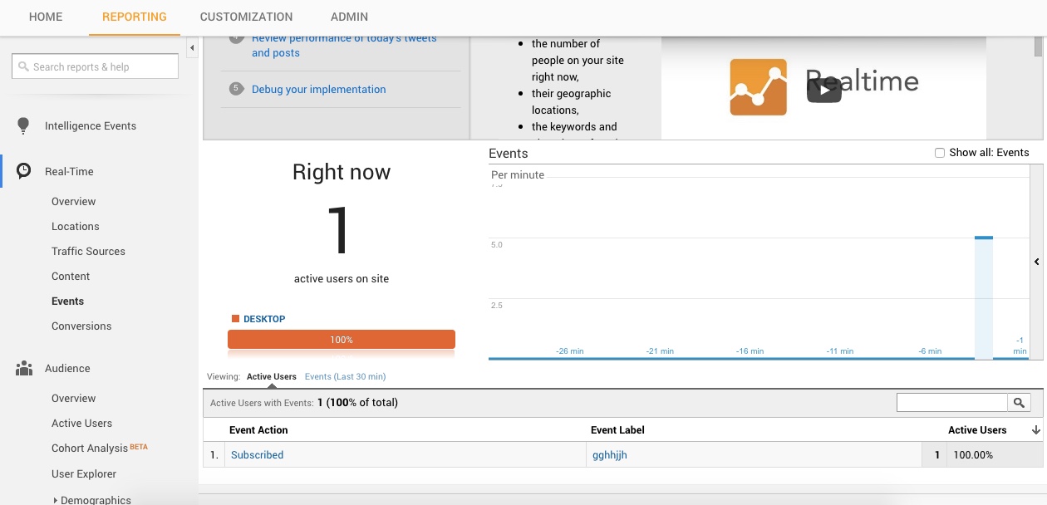
Task: Open the HOME tab
Action: [46, 17]
